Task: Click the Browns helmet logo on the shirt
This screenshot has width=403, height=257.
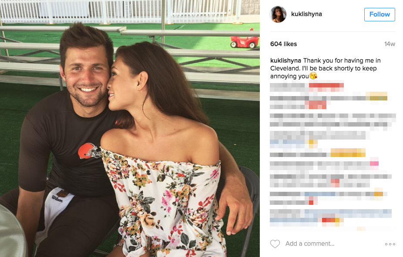Action: [x=88, y=151]
